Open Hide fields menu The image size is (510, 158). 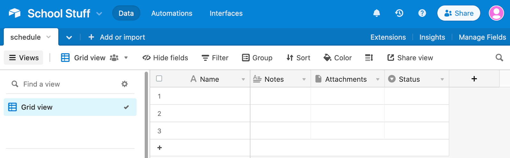(165, 58)
